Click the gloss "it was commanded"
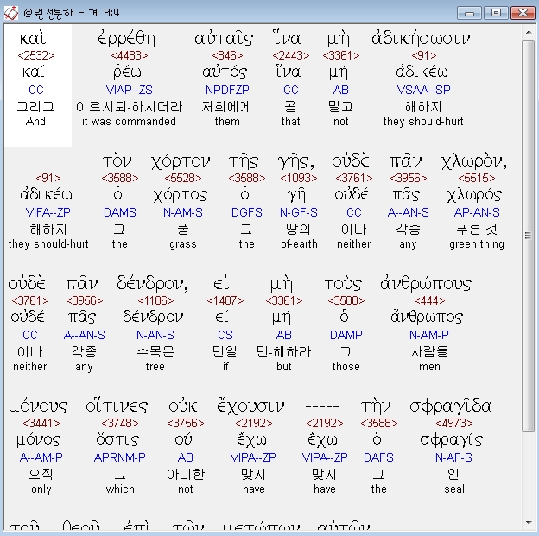Viewport: 539px width, 536px height. coord(129,122)
